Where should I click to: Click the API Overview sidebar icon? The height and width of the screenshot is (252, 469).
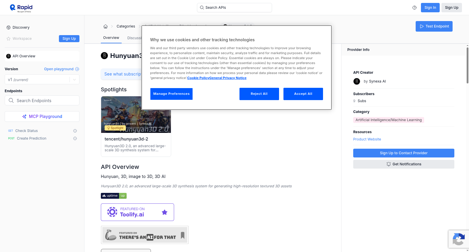coord(9,56)
